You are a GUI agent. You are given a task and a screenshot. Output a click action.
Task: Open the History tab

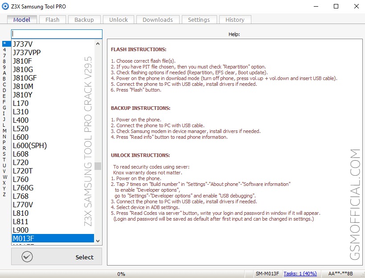pyautogui.click(x=235, y=20)
